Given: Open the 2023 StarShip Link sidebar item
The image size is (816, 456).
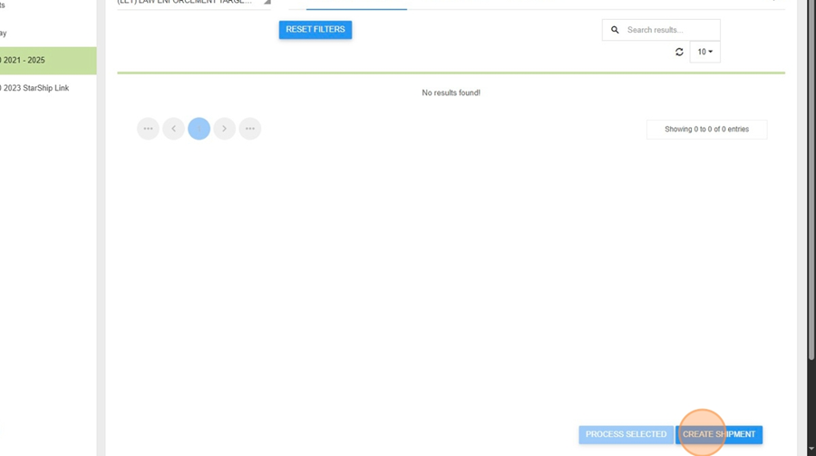Looking at the screenshot, I should pyautogui.click(x=45, y=88).
